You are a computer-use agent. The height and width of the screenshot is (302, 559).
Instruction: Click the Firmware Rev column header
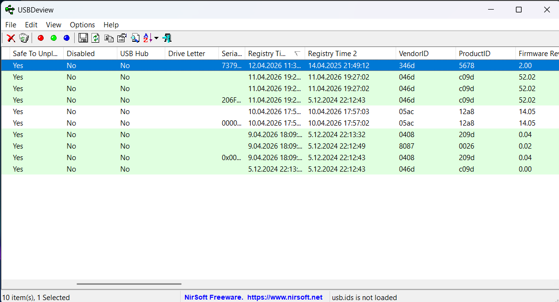click(537, 54)
